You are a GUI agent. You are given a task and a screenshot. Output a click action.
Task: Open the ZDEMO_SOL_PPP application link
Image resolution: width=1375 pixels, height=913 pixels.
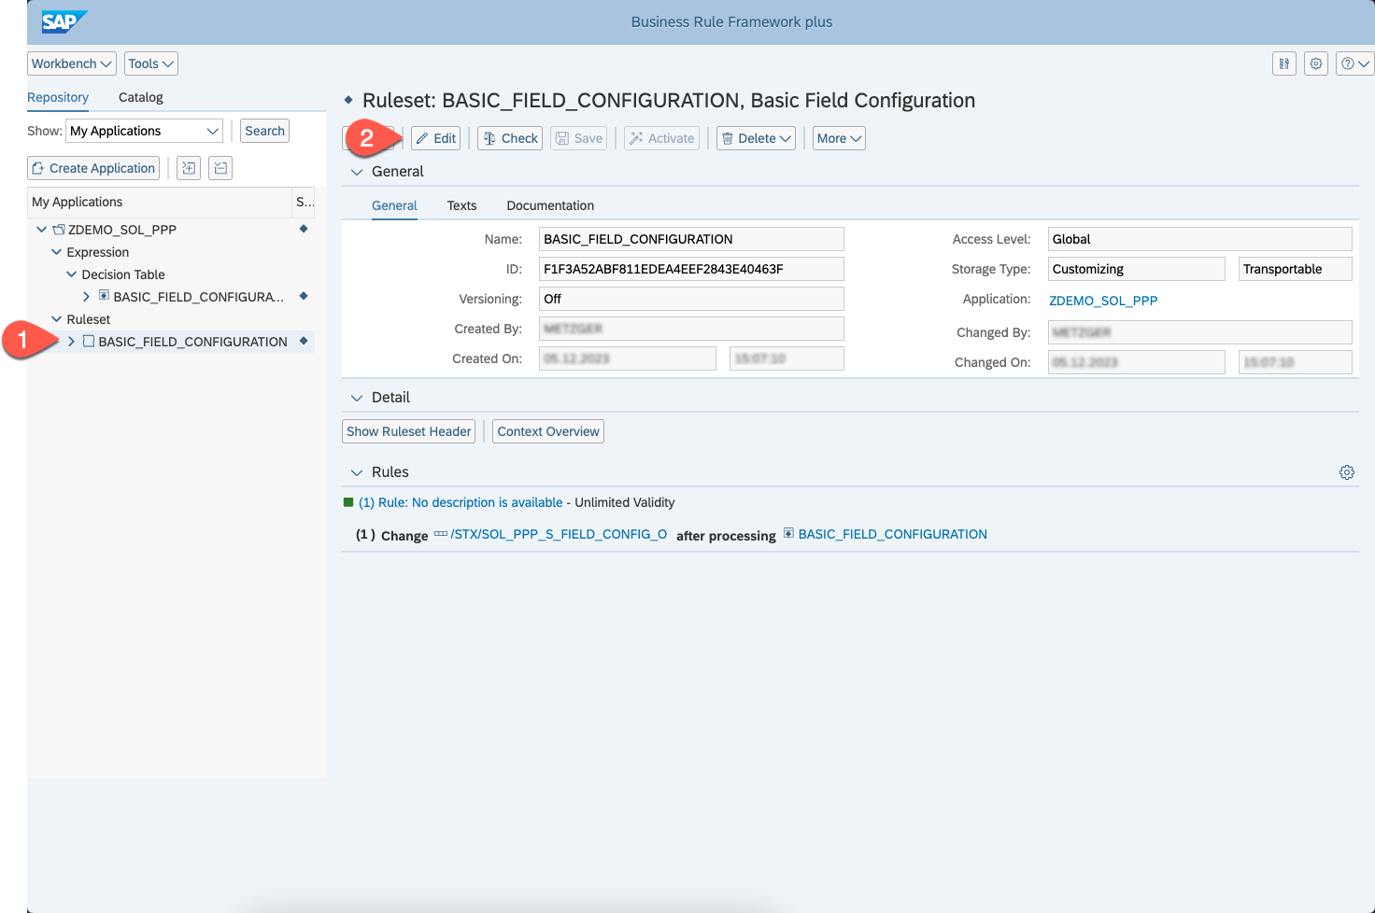coord(1103,301)
